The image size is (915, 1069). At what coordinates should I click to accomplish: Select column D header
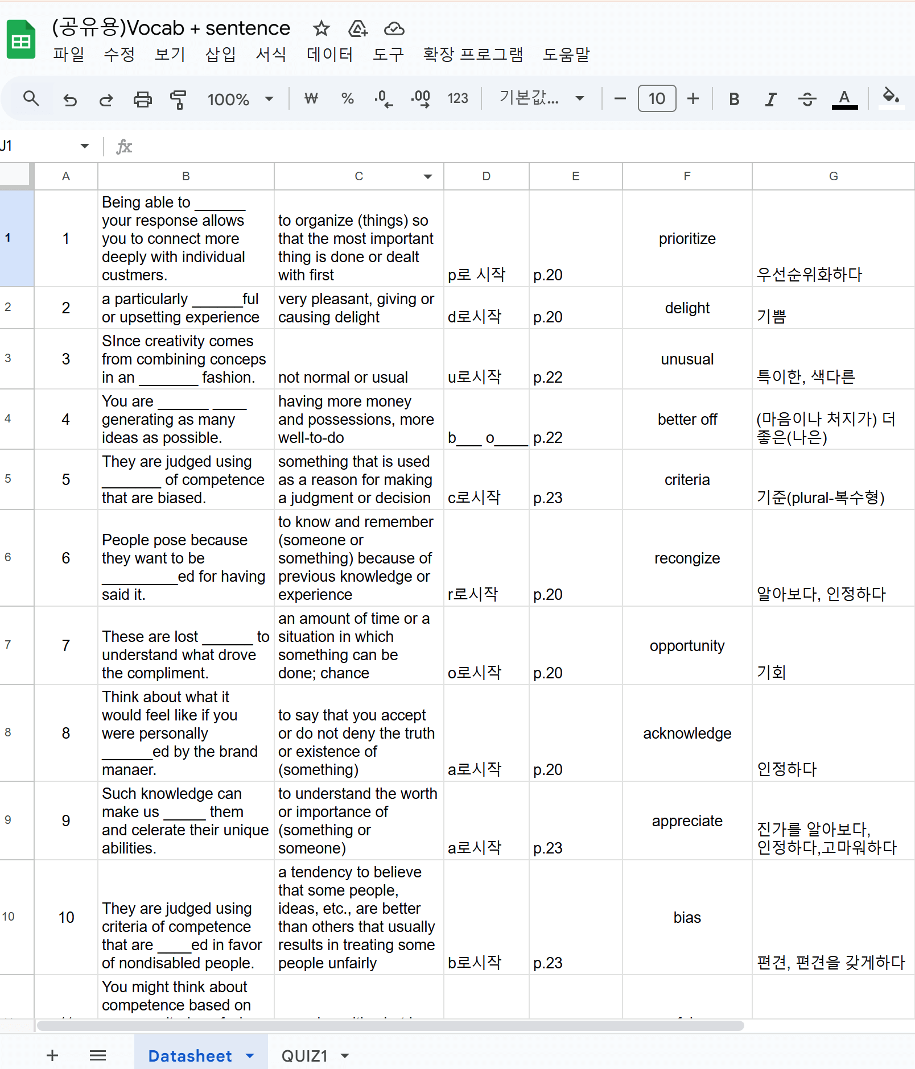pos(487,176)
